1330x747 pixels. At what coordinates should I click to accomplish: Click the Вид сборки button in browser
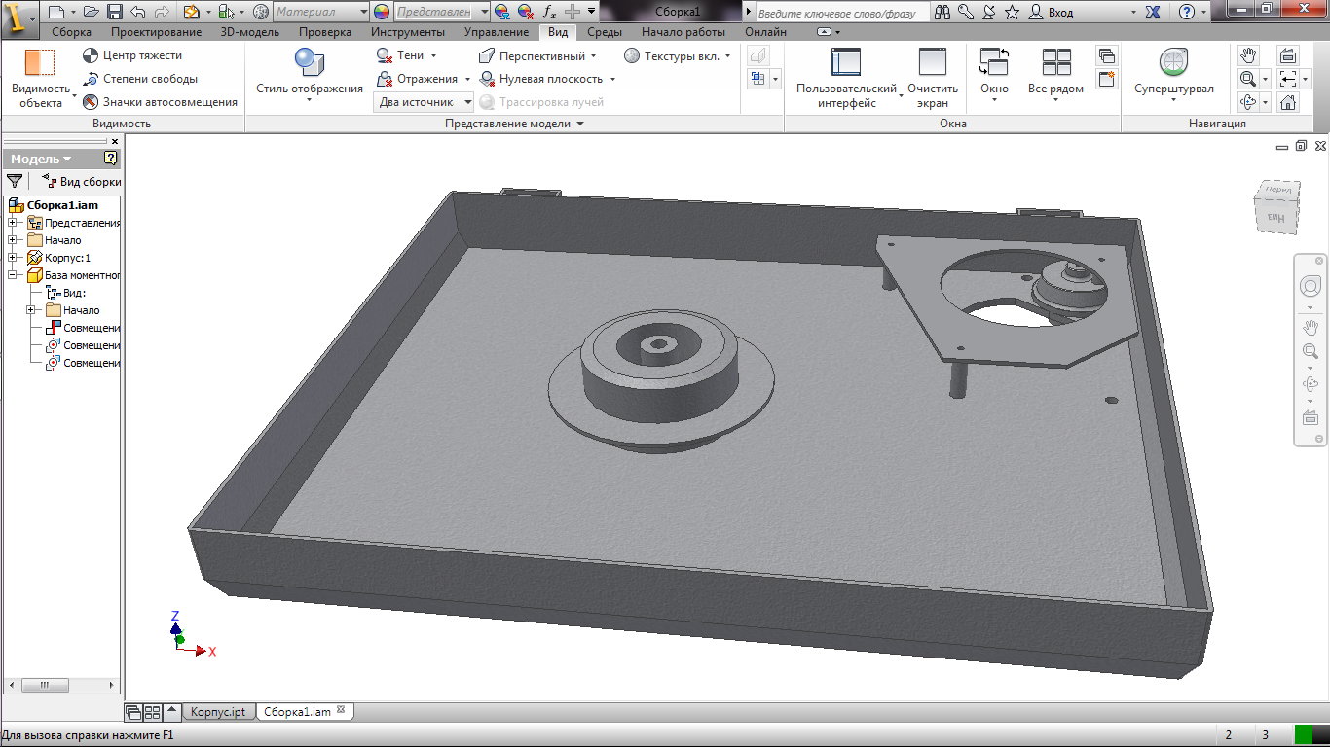coord(82,181)
